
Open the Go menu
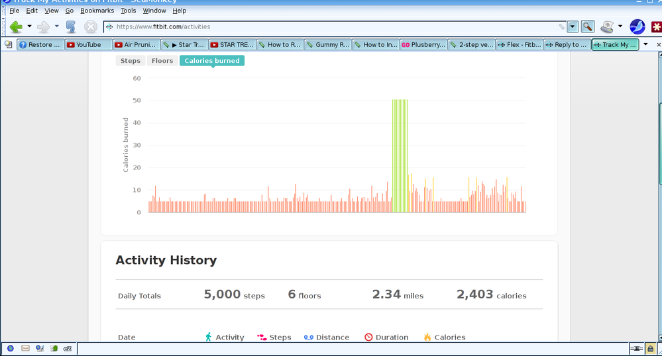[69, 11]
